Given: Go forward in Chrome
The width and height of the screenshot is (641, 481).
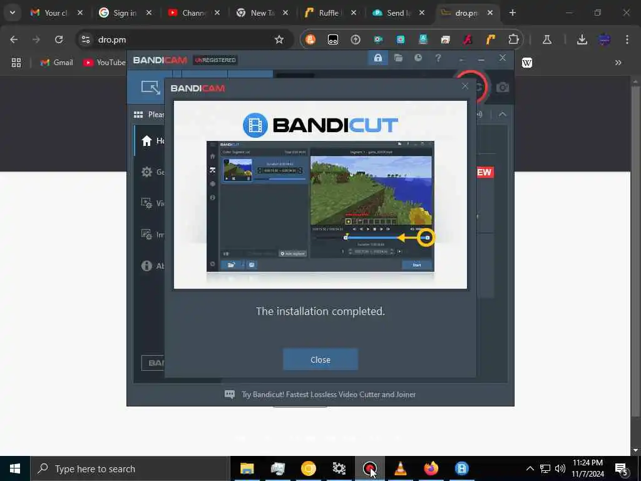Looking at the screenshot, I should (36, 39).
